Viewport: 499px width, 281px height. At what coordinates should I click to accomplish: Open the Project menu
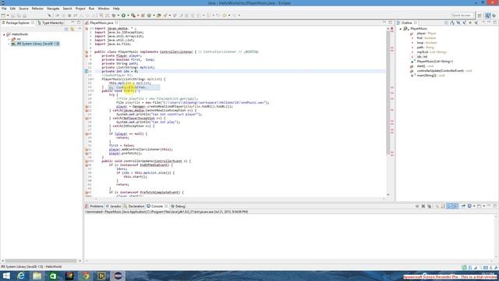(80, 9)
